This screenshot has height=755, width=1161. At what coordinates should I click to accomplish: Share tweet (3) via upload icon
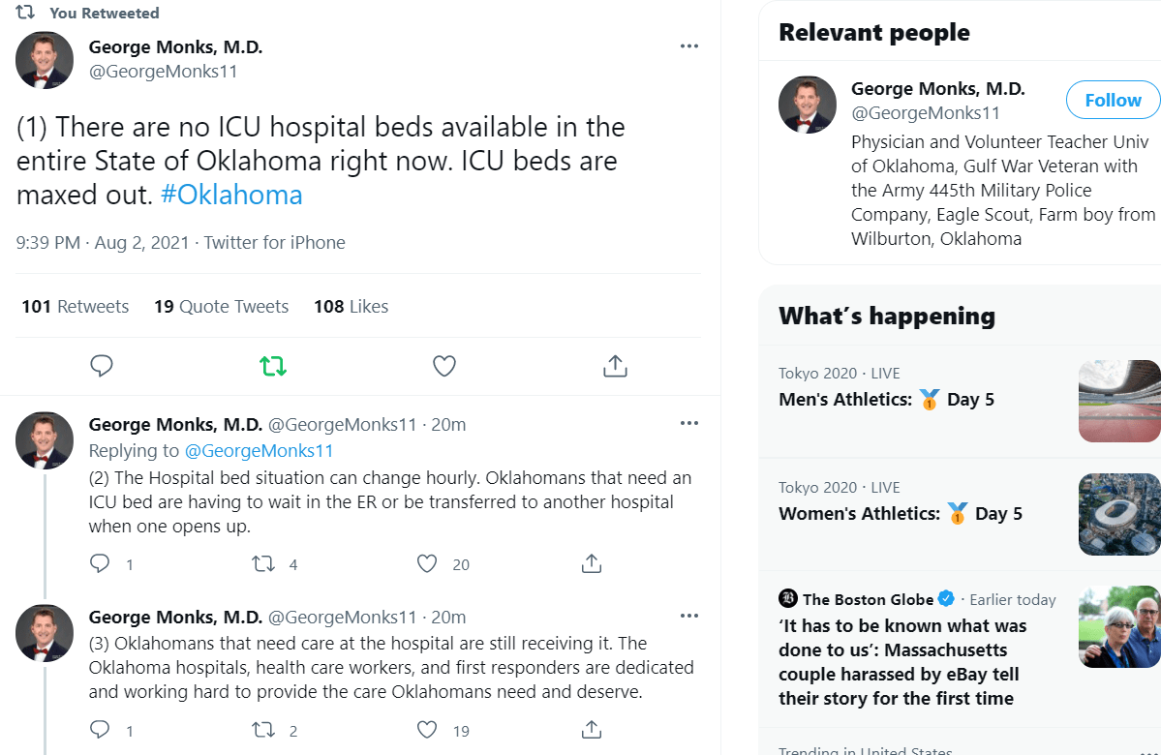pos(591,730)
